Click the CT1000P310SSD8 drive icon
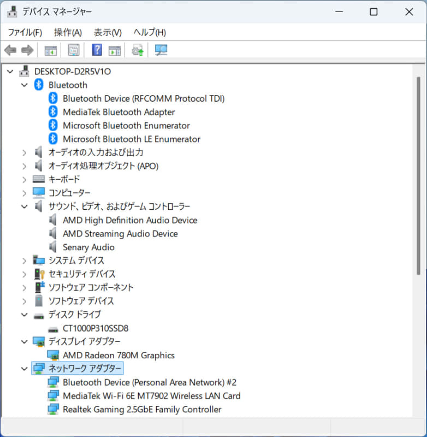 53,330
